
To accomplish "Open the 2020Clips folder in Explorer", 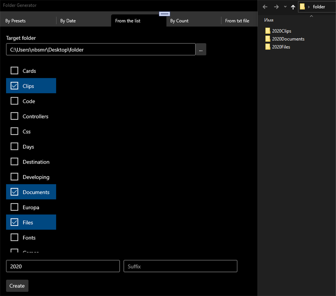I will pos(281,30).
